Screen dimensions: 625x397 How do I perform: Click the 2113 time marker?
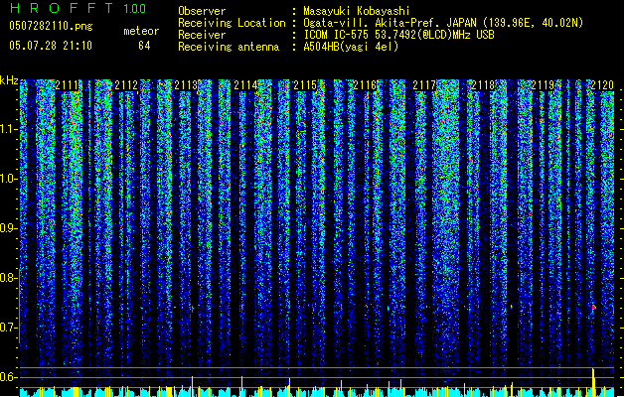tap(186, 85)
